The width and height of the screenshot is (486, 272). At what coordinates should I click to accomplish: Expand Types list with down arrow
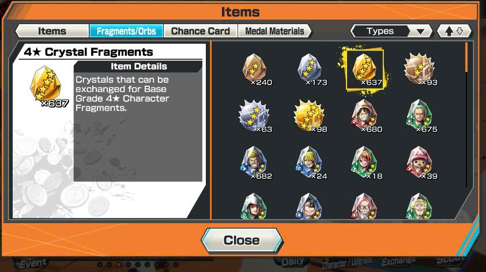pyautogui.click(x=420, y=32)
